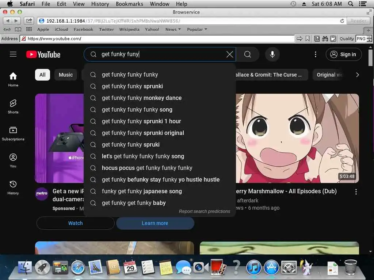
Task: Show Safari's bookmarks book icon
Action: tap(18, 30)
